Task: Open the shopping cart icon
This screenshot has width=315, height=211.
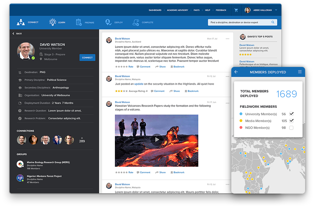Action: pos(236,10)
